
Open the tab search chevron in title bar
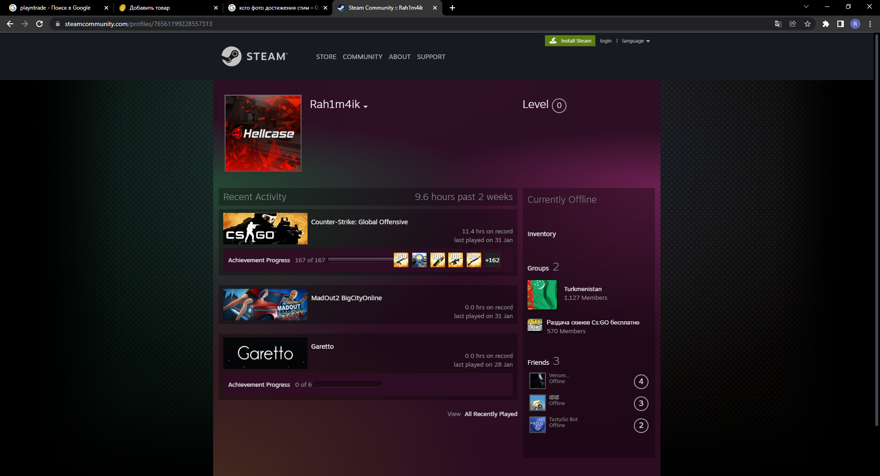tap(806, 6)
